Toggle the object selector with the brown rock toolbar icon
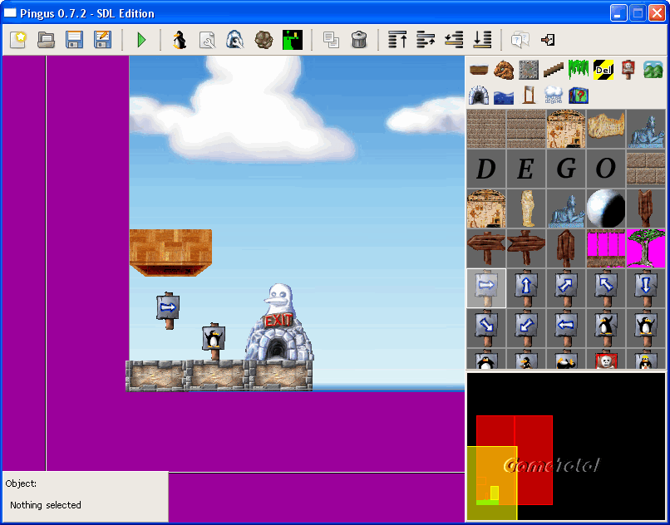 264,40
